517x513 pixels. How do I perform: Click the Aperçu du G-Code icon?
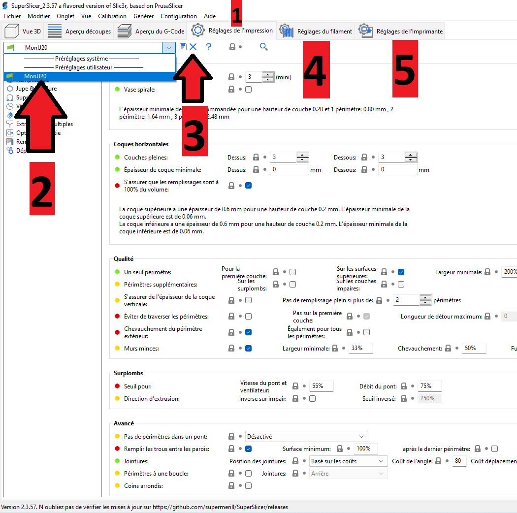coord(125,32)
